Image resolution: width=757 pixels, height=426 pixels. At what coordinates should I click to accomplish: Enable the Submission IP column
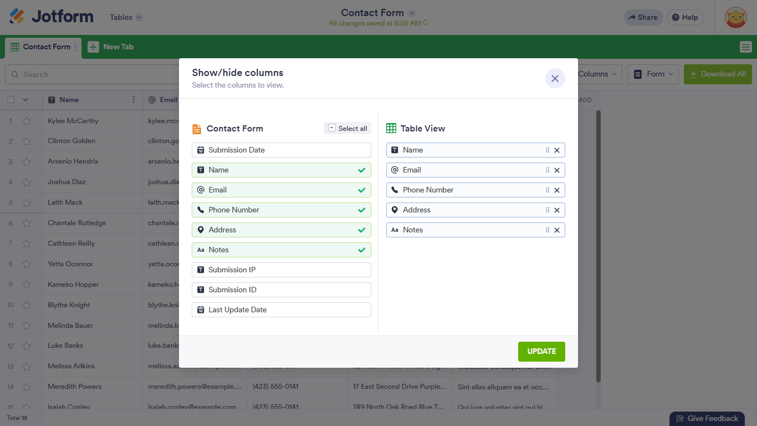pyautogui.click(x=281, y=270)
